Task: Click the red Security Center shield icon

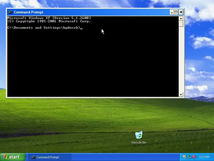Action: [x=194, y=157]
